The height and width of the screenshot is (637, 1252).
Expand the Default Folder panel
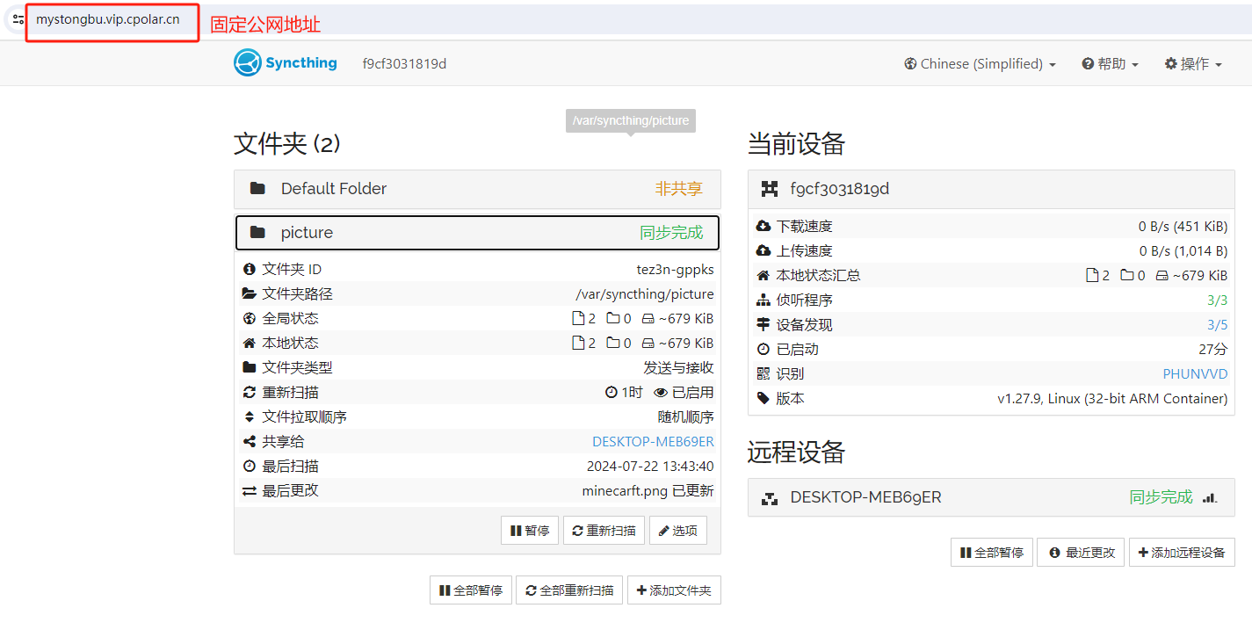(477, 189)
